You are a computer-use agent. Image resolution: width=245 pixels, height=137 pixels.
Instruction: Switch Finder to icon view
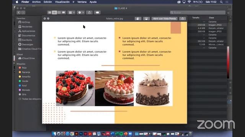pyautogui.click(x=50, y=13)
